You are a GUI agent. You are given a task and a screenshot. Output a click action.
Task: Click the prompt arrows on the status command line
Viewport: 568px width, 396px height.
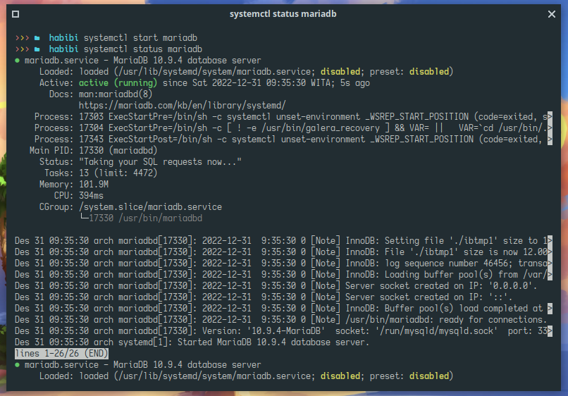point(22,49)
